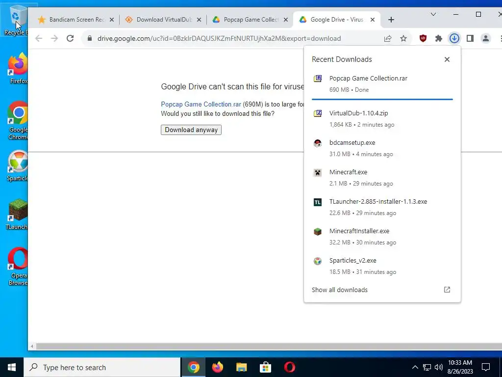This screenshot has width=502, height=377.
Task: Open Minecraft.exe download entry
Action: [x=382, y=178]
